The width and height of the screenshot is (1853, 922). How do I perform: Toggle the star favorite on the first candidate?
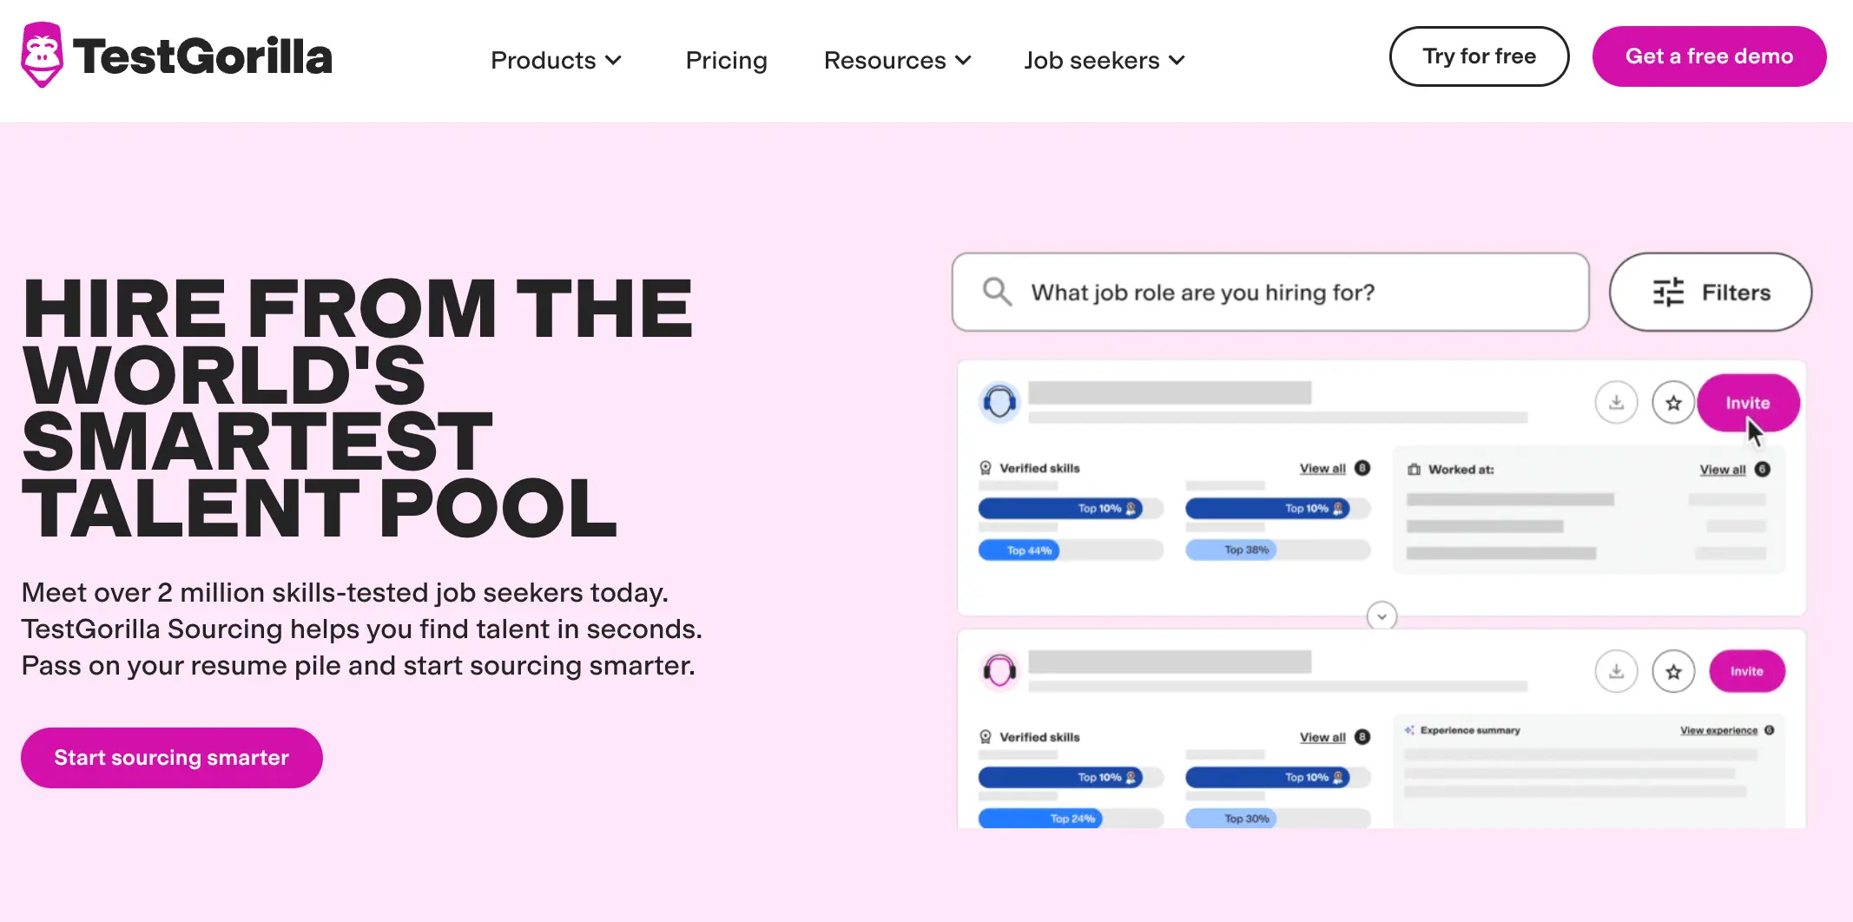[1673, 402]
